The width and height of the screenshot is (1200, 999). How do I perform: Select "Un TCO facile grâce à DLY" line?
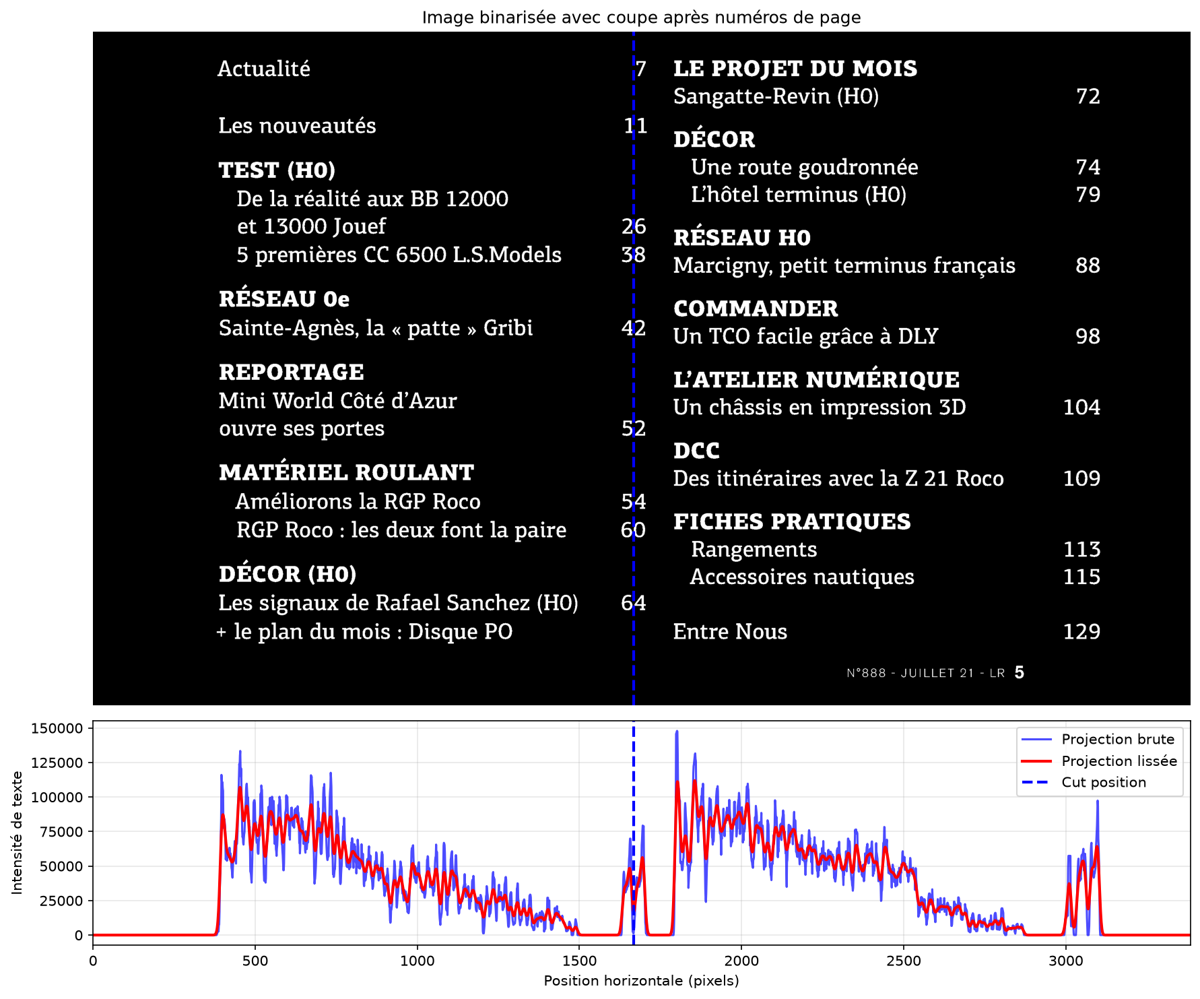tap(806, 336)
